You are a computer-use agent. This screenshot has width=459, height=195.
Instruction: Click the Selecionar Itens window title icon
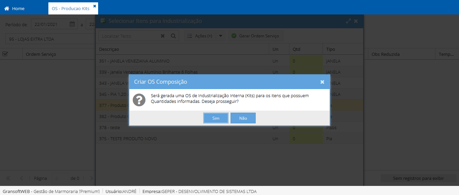[x=103, y=21]
